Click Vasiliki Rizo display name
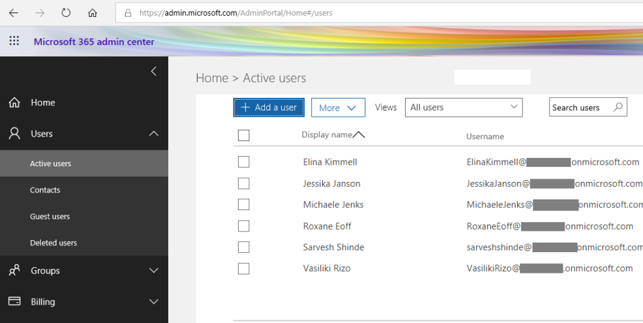The height and width of the screenshot is (323, 643). 327,268
